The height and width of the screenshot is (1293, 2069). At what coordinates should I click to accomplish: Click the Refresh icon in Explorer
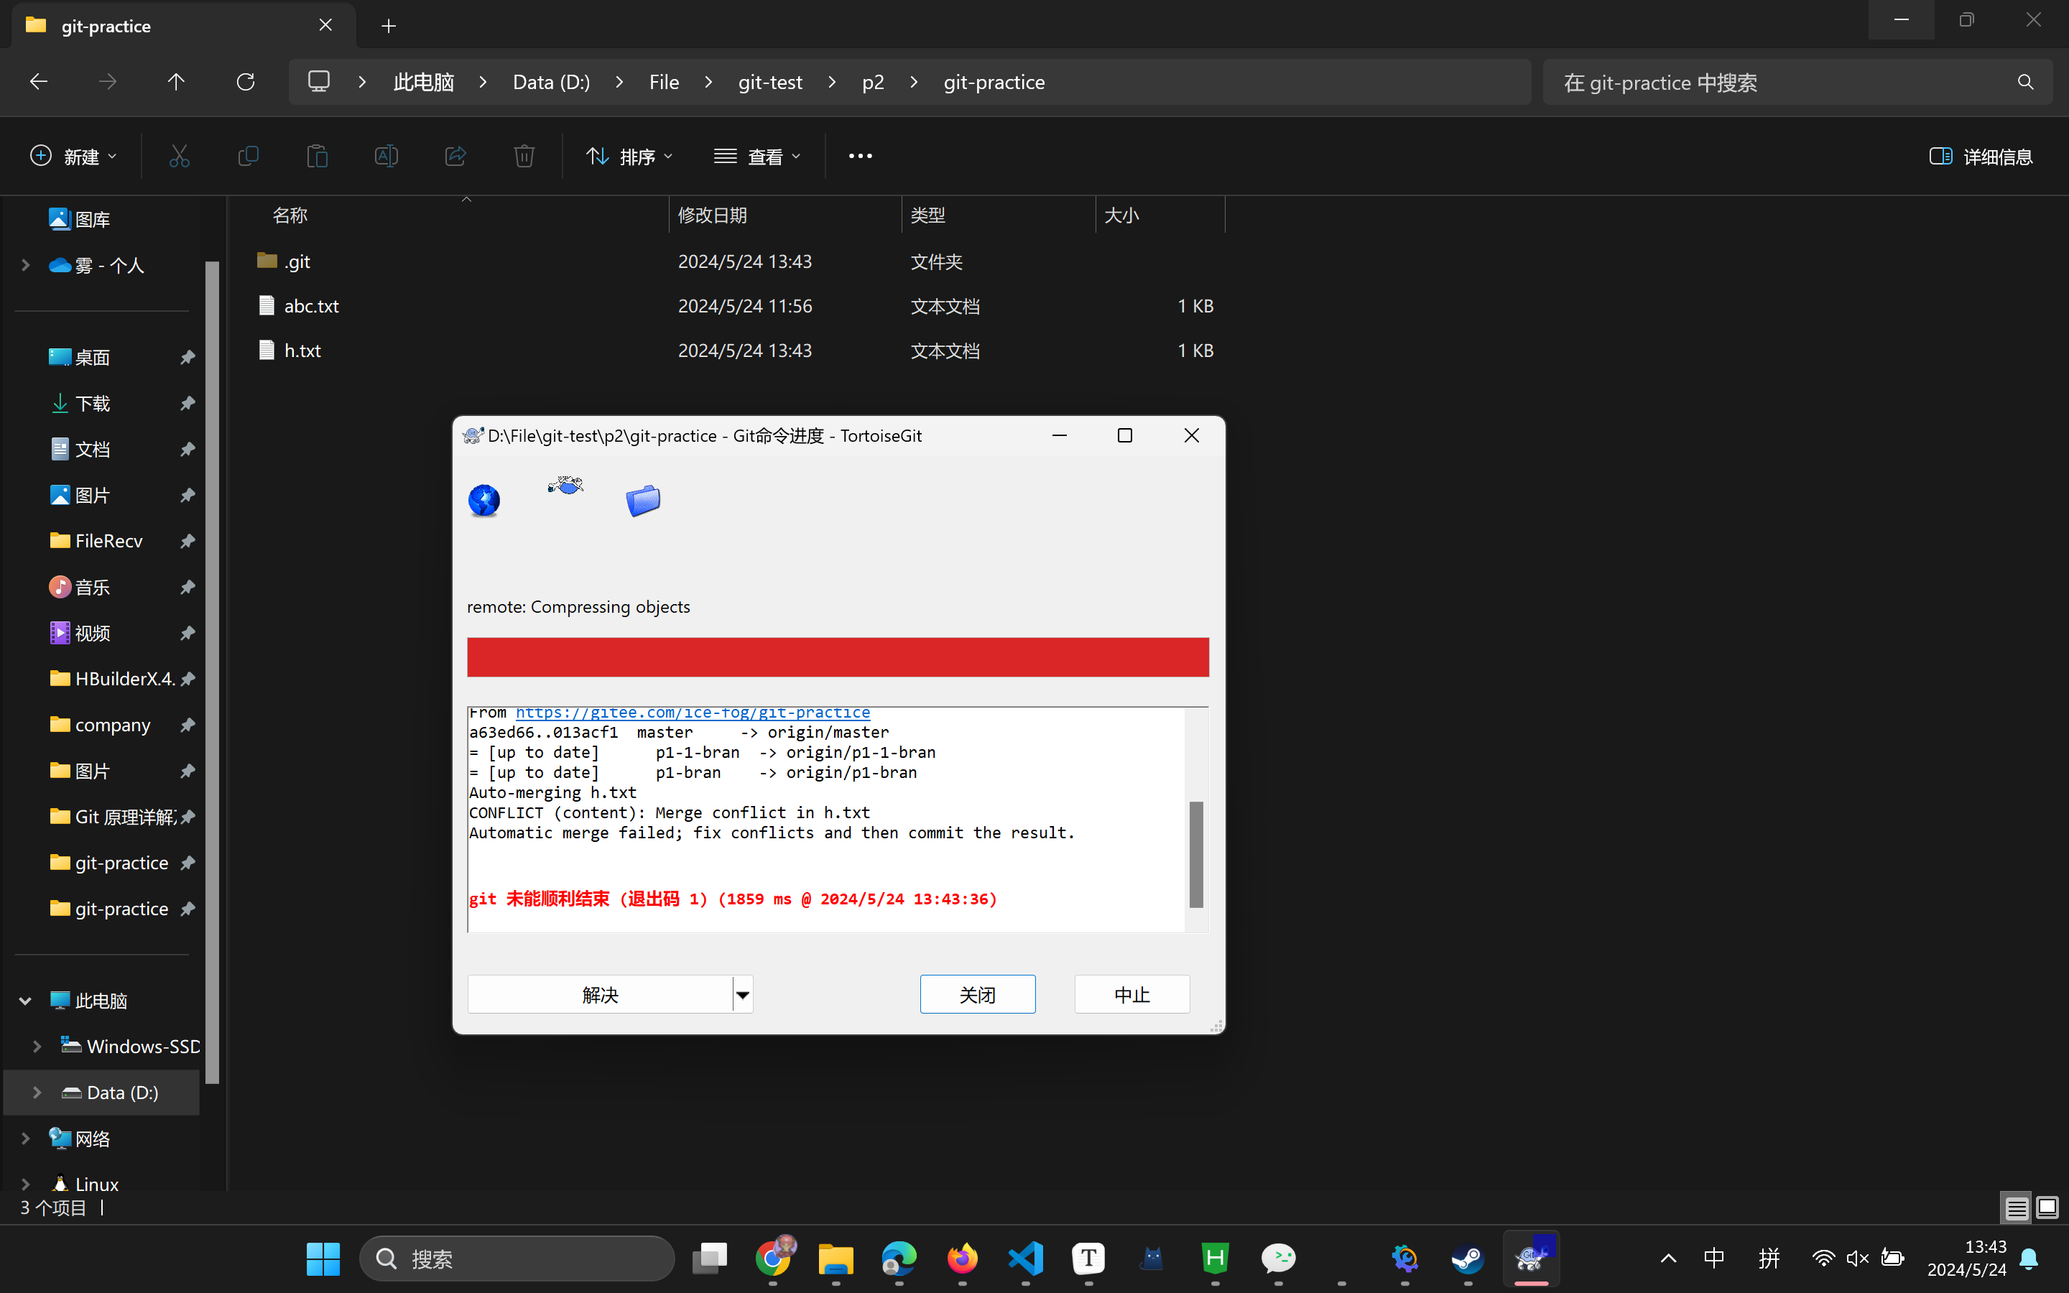(x=246, y=82)
